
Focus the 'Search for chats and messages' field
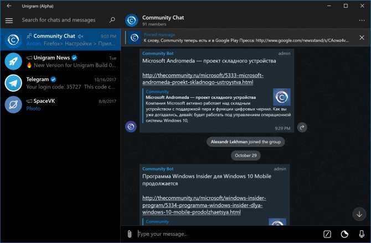tap(59, 20)
